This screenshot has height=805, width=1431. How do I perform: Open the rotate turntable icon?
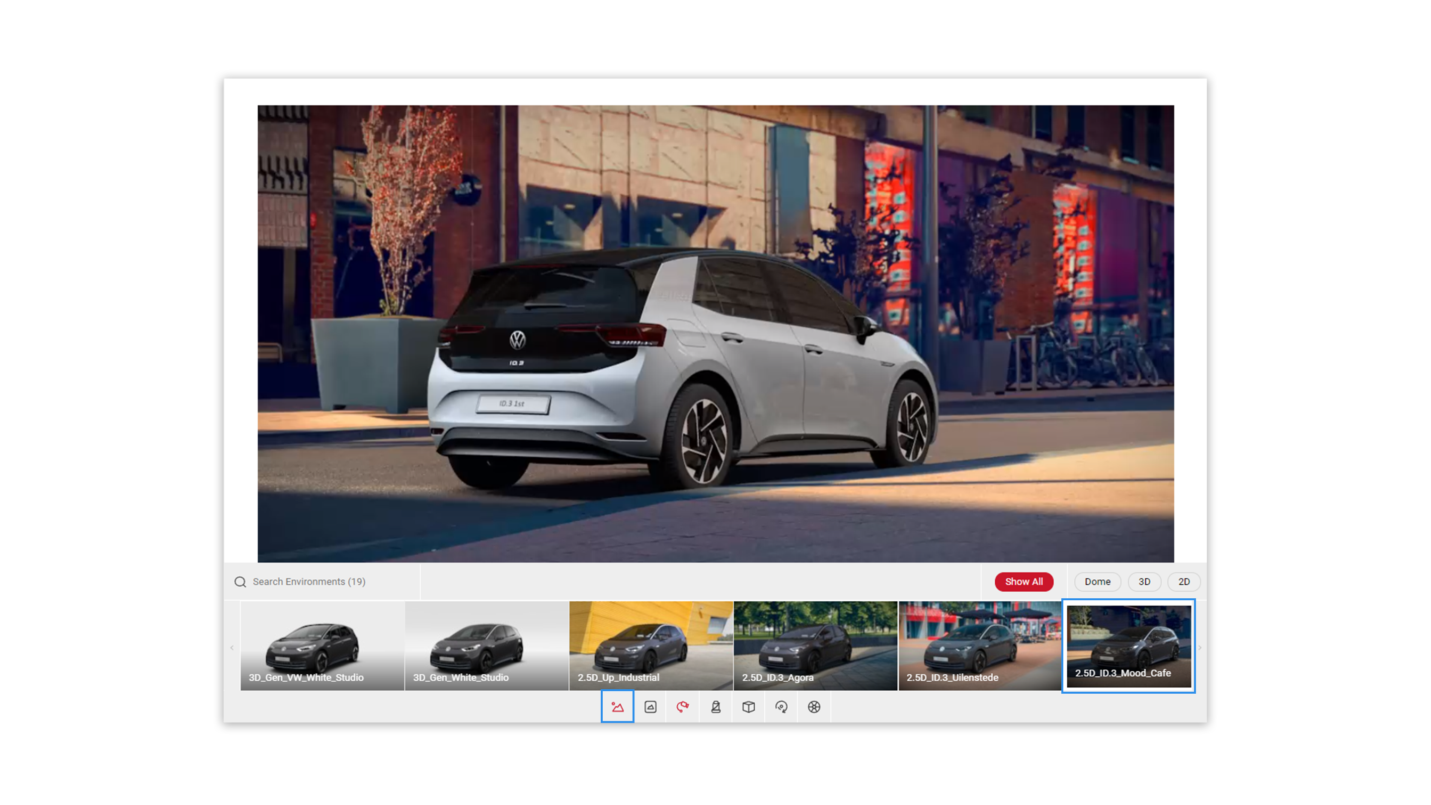(781, 707)
